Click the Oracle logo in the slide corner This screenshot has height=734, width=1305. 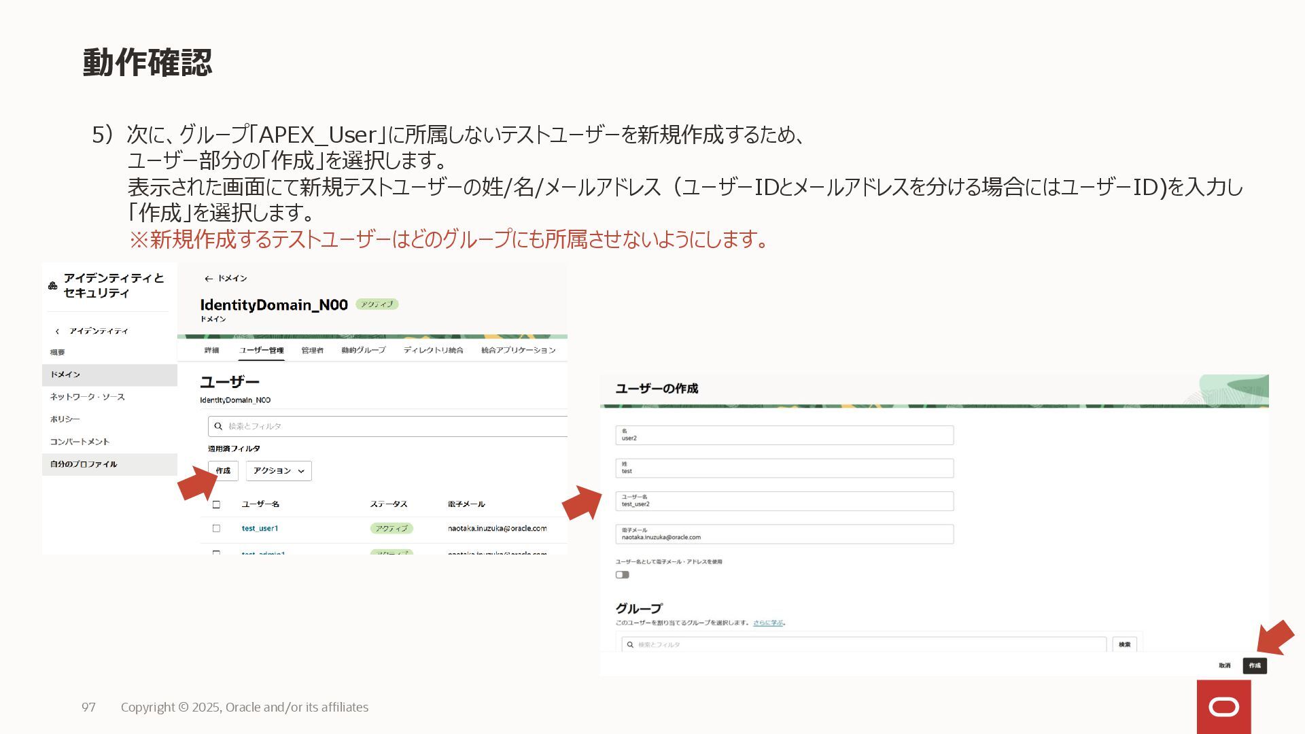(1223, 707)
